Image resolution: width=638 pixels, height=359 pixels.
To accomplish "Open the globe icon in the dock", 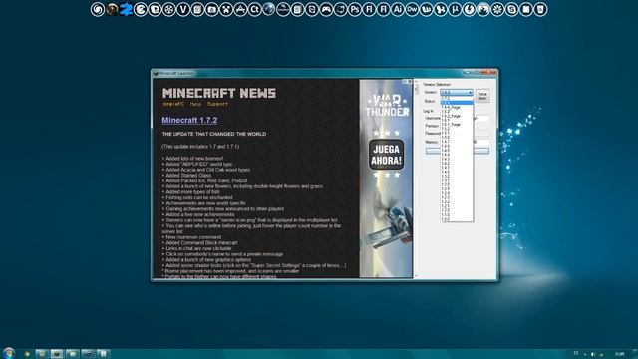I will [x=268, y=9].
